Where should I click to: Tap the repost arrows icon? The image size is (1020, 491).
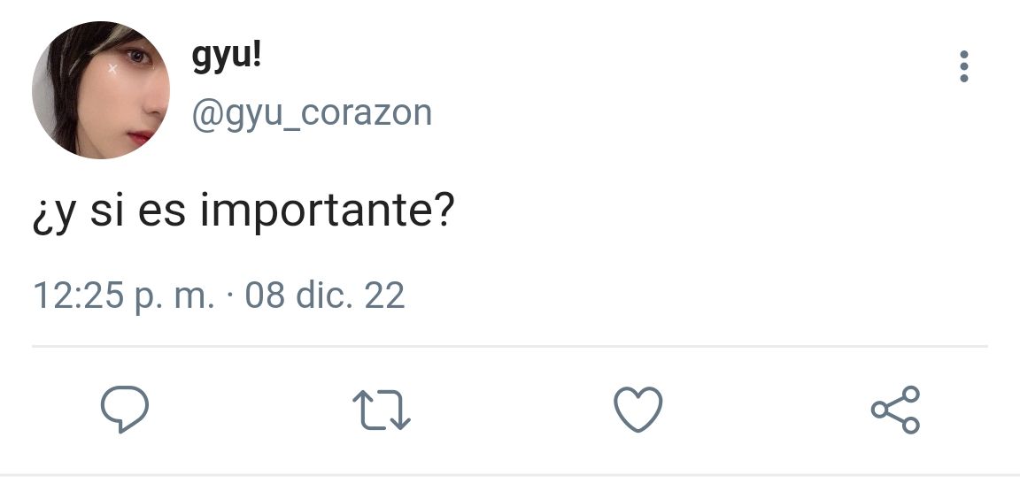coord(382,410)
